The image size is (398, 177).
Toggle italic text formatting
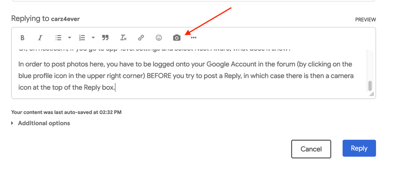coord(40,38)
